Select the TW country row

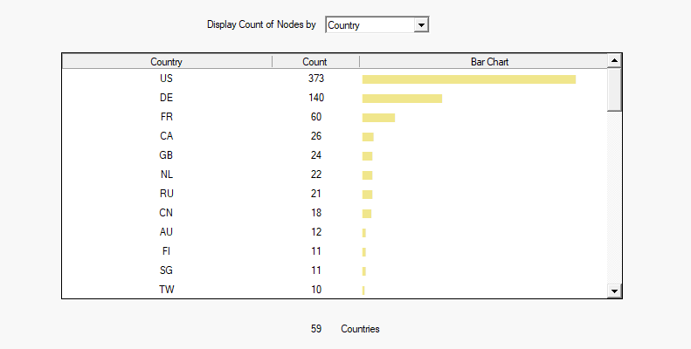pos(166,290)
